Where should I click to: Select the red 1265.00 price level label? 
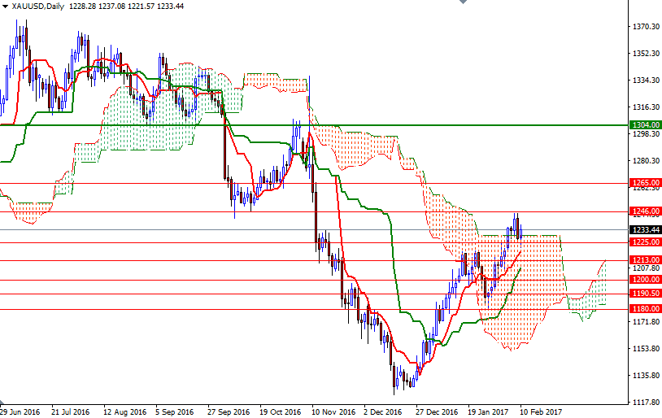[645, 183]
